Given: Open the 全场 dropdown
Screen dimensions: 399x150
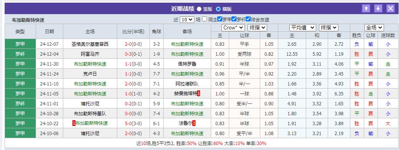Looking at the screenshot, I should (374, 27).
